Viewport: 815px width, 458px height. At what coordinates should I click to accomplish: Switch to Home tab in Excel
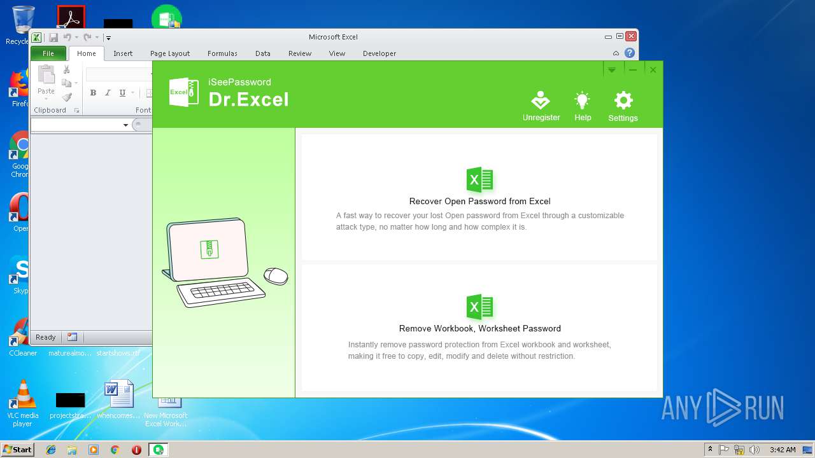[x=87, y=53]
